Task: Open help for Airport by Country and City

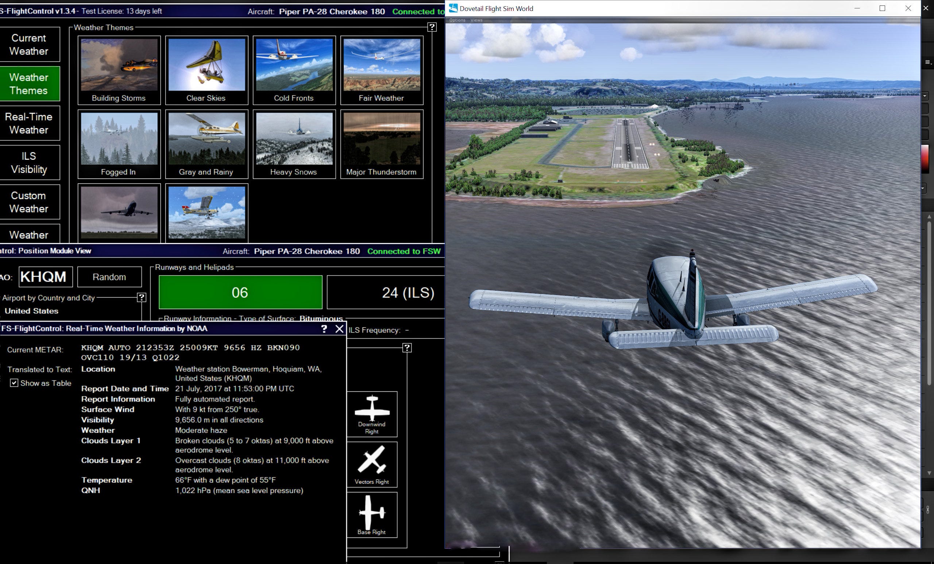Action: click(142, 297)
